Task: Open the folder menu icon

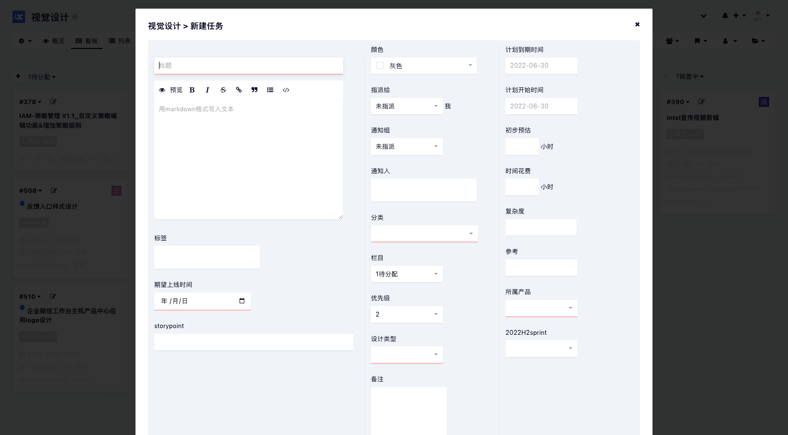Action: click(x=758, y=41)
